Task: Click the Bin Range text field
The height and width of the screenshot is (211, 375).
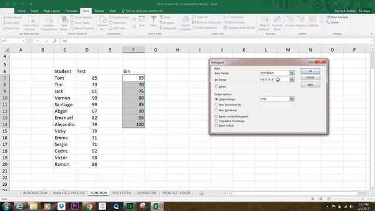Action: click(274, 80)
